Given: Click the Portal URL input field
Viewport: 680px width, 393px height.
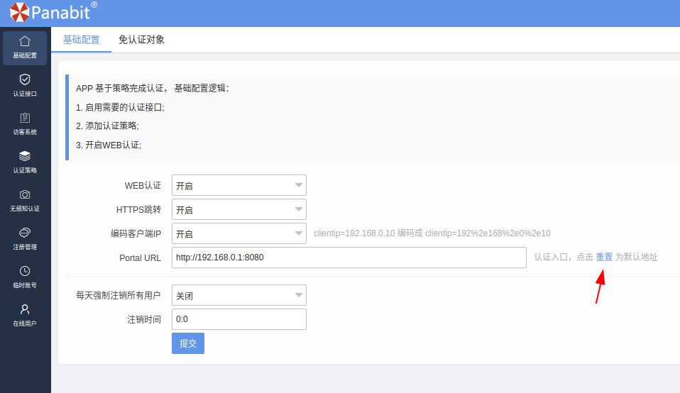Looking at the screenshot, I should [348, 258].
